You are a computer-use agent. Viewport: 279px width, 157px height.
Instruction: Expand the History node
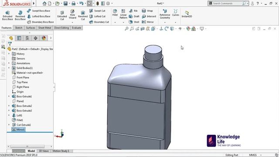click(x=9, y=54)
